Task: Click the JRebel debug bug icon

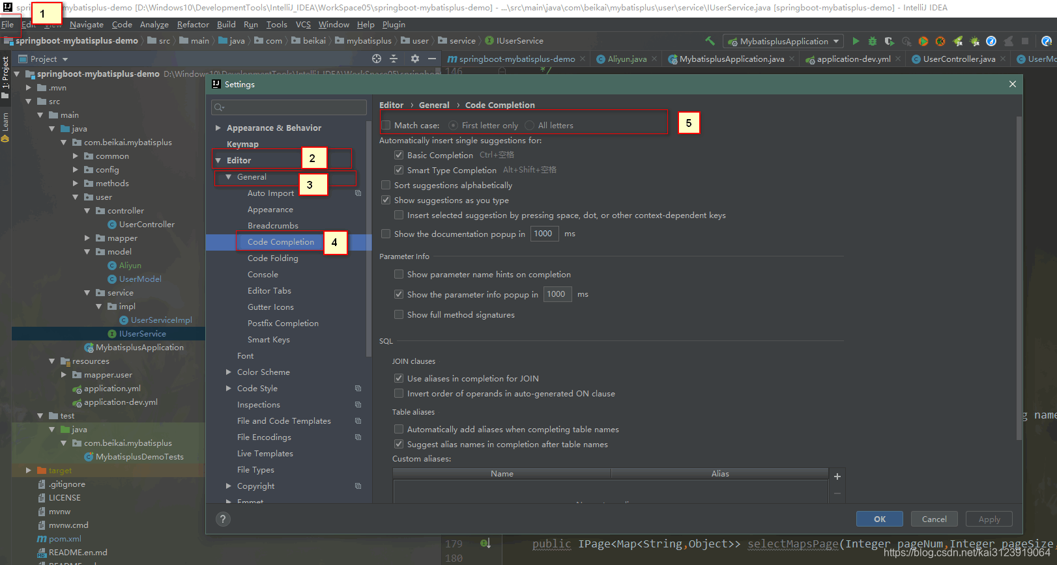Action: [975, 41]
